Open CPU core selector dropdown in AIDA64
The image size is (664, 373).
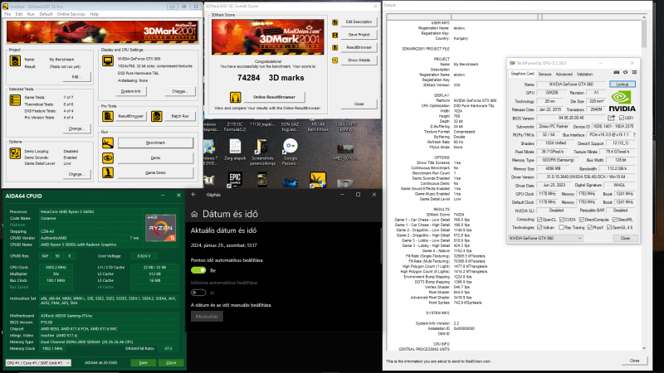38,363
